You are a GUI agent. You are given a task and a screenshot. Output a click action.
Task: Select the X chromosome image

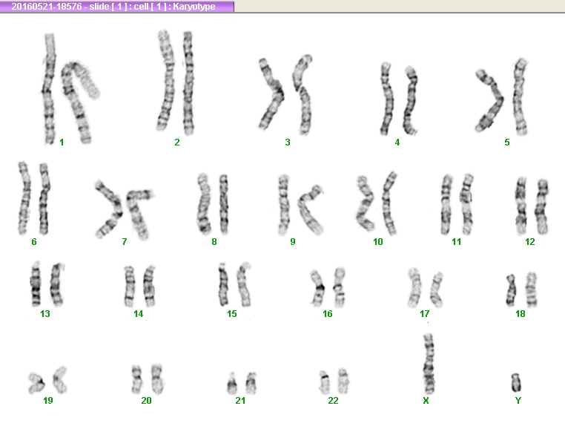pyautogui.click(x=429, y=364)
